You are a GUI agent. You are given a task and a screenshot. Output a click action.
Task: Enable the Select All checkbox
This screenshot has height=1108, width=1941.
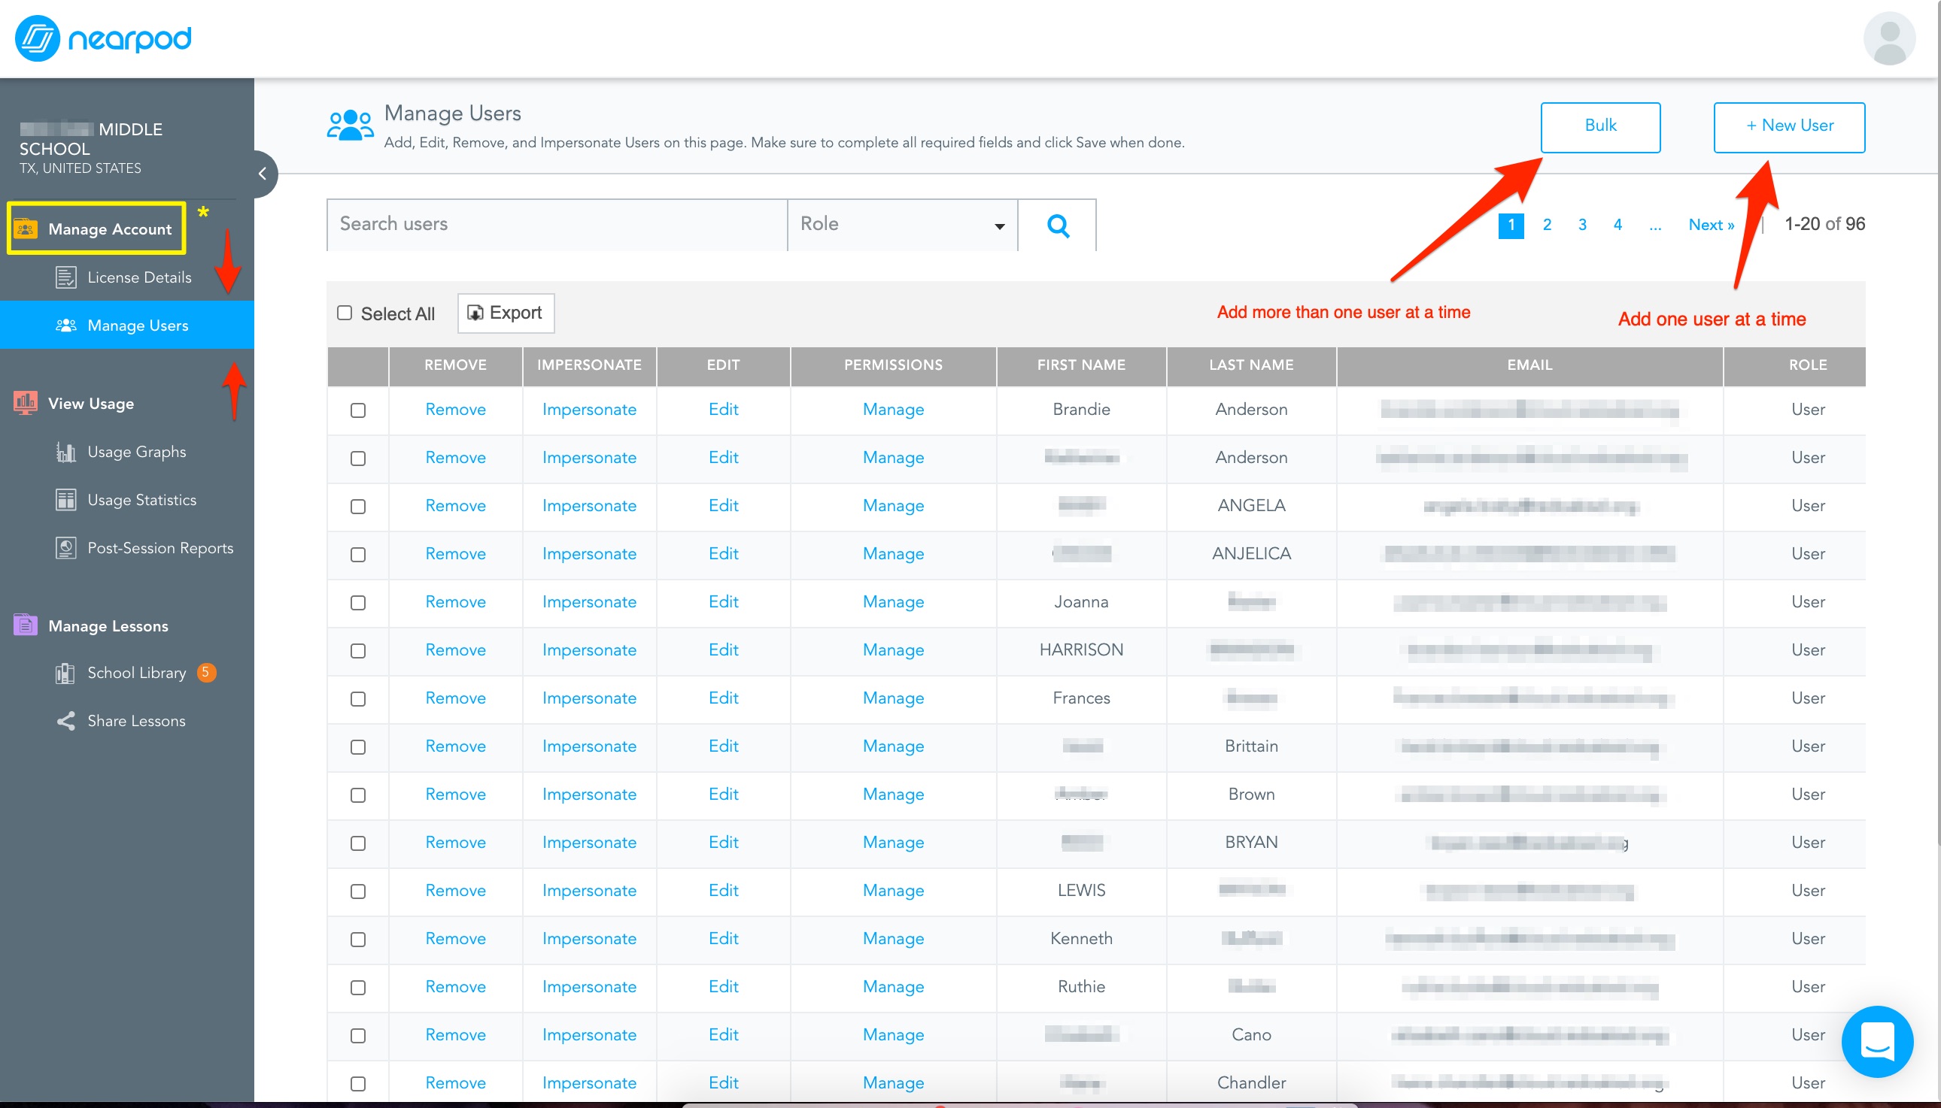(x=345, y=312)
